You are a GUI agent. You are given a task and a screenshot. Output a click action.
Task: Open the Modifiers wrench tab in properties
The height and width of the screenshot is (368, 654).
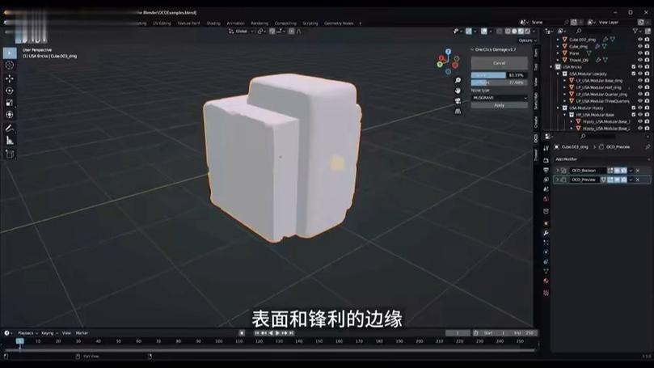click(546, 233)
